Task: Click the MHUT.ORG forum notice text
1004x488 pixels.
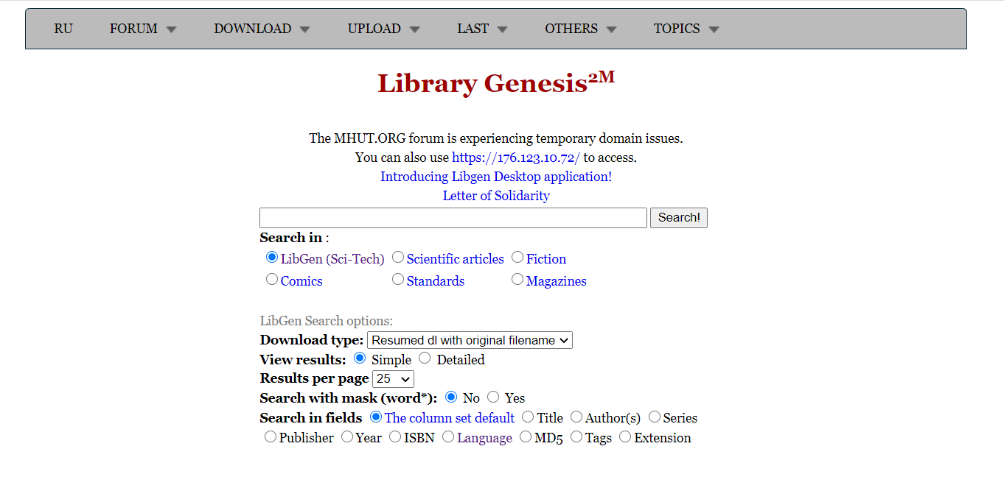Action: (x=496, y=138)
